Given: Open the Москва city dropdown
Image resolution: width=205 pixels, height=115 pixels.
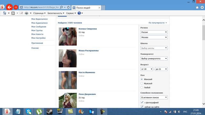Looking at the screenshot, I should 154,37.
